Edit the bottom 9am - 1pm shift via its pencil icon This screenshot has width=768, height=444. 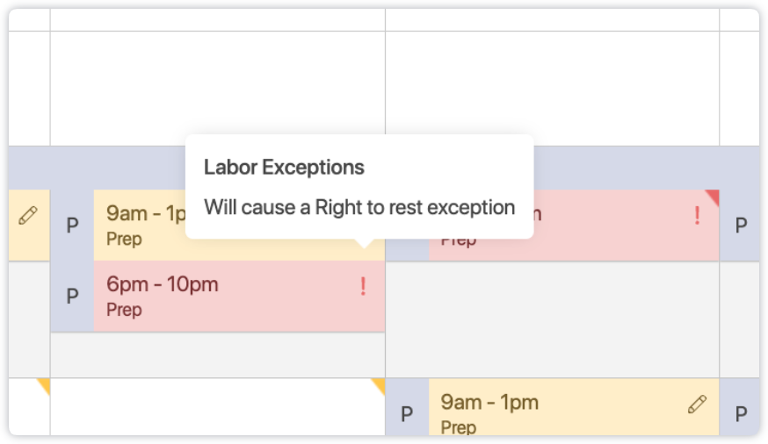697,404
